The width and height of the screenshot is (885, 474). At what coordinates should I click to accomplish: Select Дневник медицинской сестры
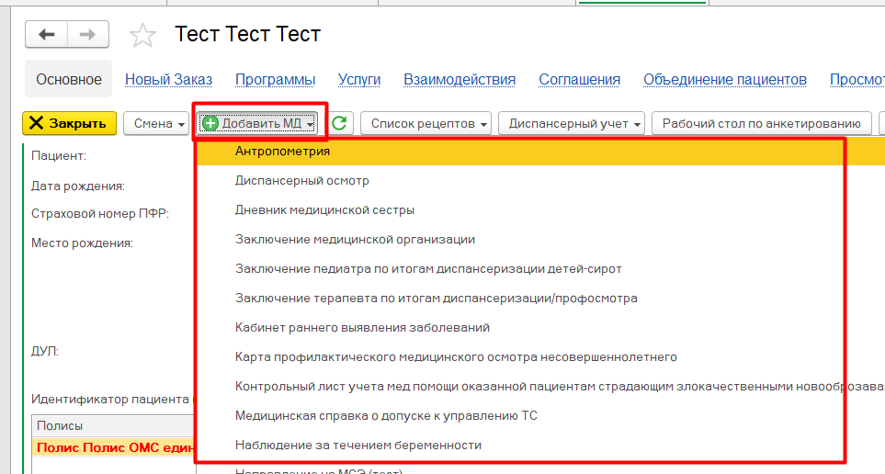tap(324, 209)
